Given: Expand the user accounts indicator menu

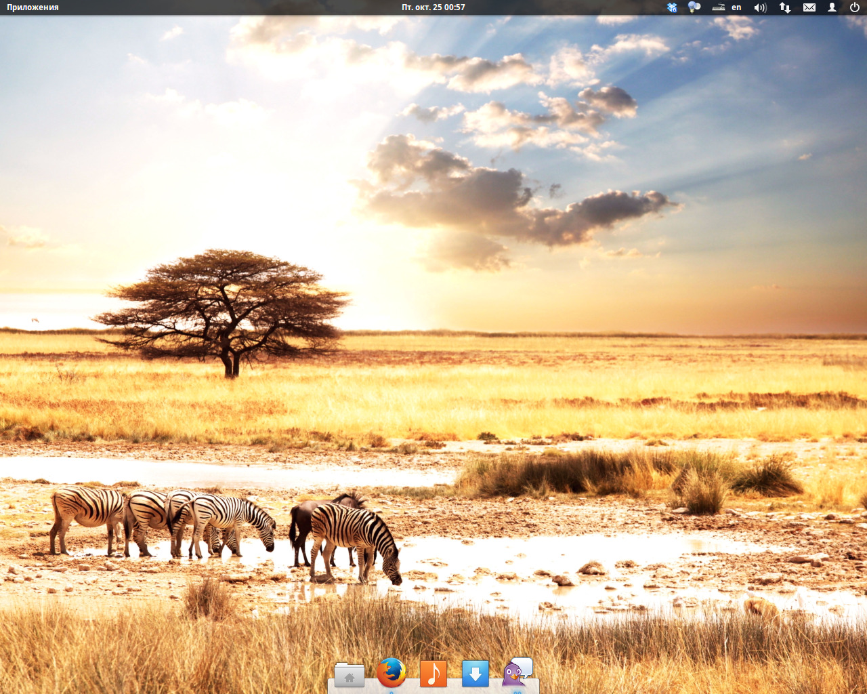Looking at the screenshot, I should 832,7.
